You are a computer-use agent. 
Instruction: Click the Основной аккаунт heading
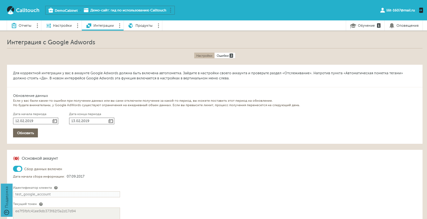[40, 158]
